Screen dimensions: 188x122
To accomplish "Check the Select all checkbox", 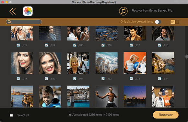I will (x=11, y=115).
